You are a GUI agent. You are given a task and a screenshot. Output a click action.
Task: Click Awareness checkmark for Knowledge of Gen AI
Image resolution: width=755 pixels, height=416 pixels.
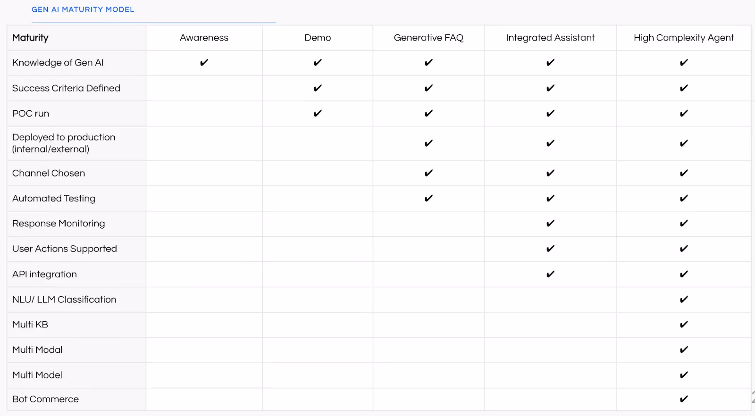click(204, 62)
